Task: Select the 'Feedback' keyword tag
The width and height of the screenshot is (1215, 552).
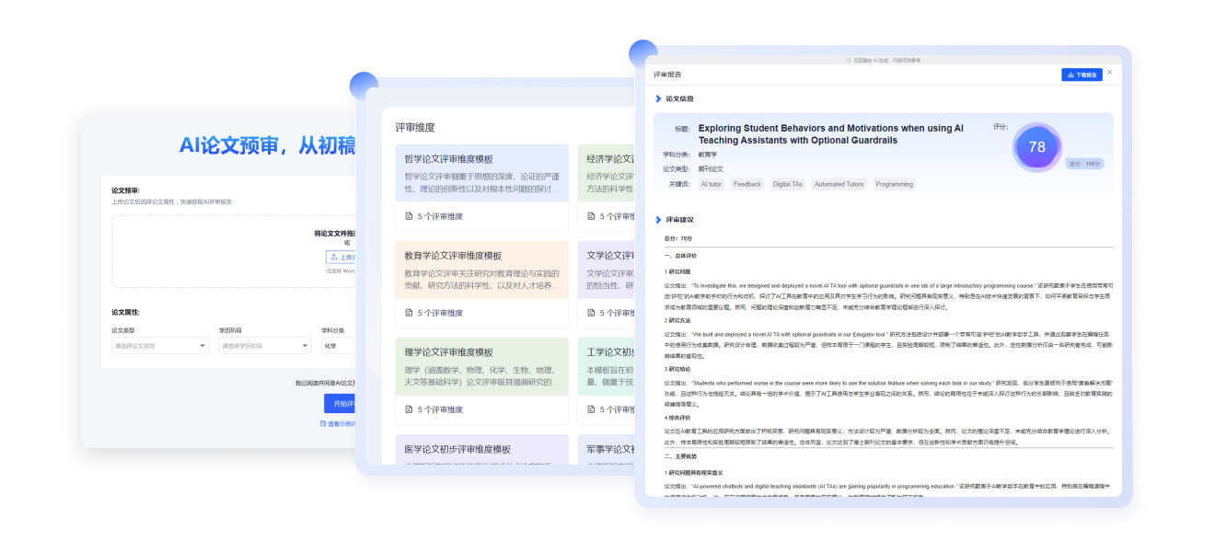Action: click(x=747, y=184)
